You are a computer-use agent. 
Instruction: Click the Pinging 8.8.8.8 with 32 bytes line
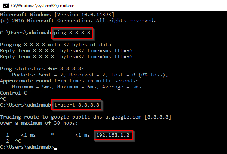57,45
